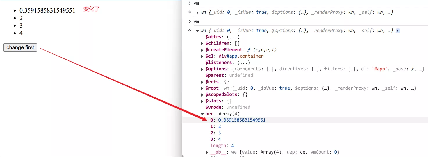Expand the $createElement function entry
The image size is (428, 157).
202,50
